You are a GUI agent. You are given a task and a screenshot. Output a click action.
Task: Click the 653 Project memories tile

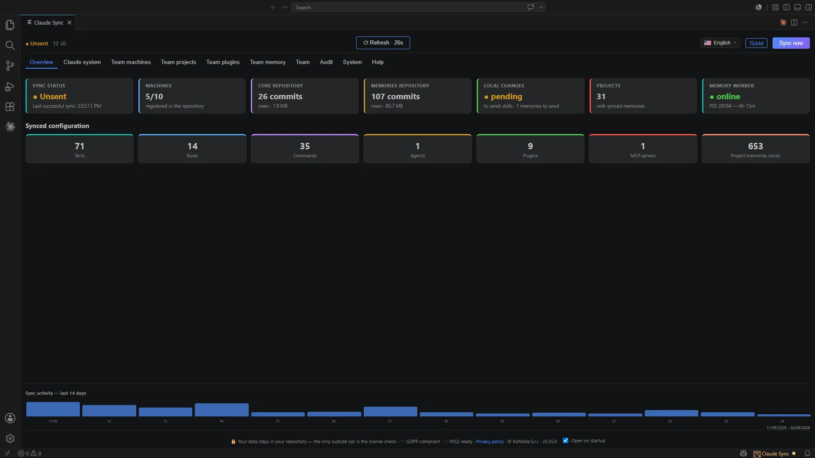(756, 149)
